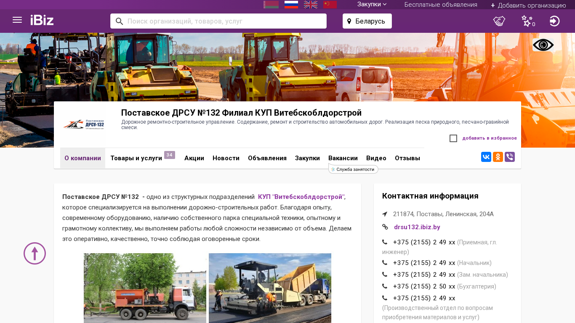Focus the organizations search field
The height and width of the screenshot is (323, 575).
(x=218, y=21)
